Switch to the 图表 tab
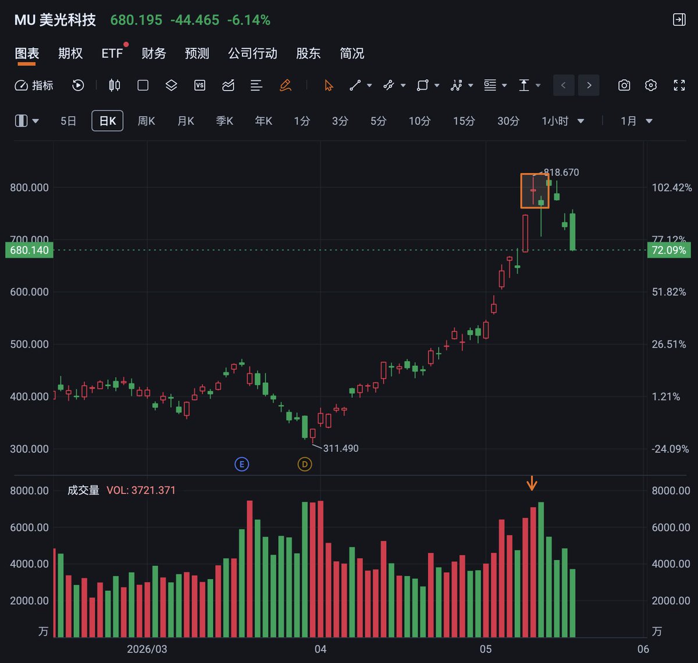This screenshot has width=698, height=663. click(27, 54)
